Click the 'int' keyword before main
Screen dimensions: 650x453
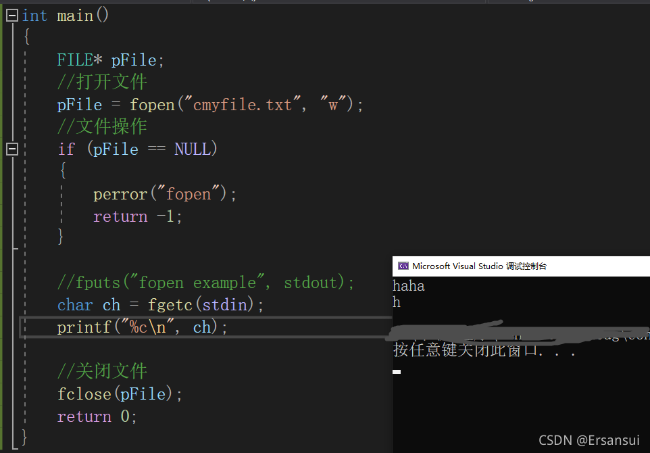(35, 16)
